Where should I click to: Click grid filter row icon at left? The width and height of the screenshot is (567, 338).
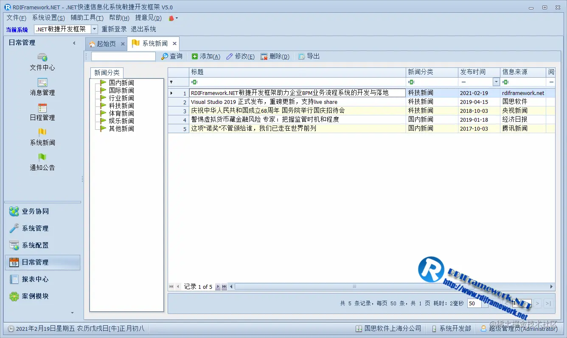coord(171,82)
